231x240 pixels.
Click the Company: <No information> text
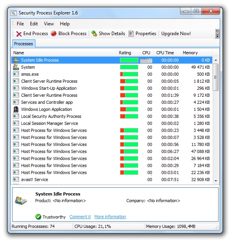click(153, 201)
